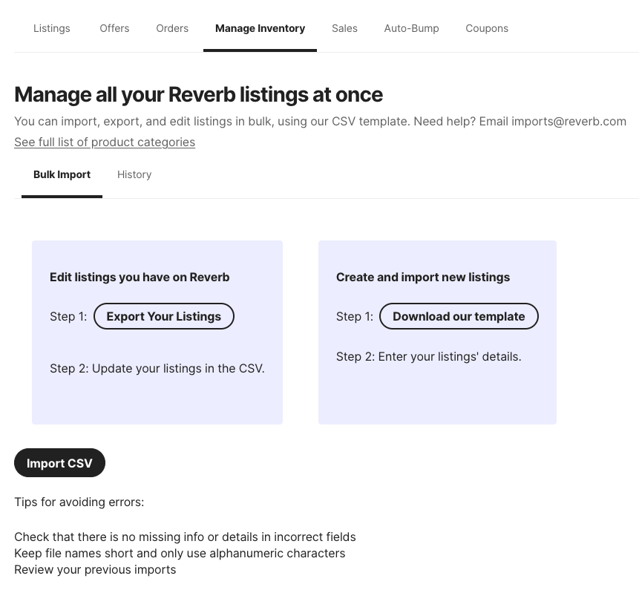Open the Sales tab
639x590 pixels.
tap(344, 28)
